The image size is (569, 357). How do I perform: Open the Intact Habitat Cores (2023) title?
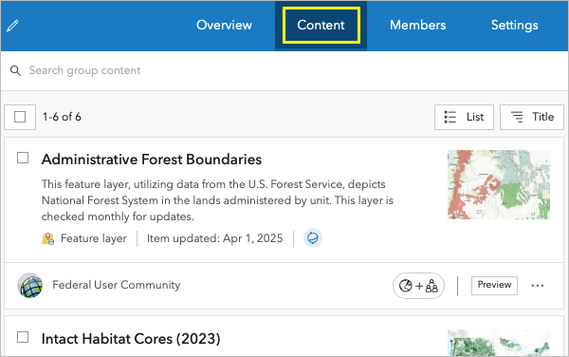point(131,339)
